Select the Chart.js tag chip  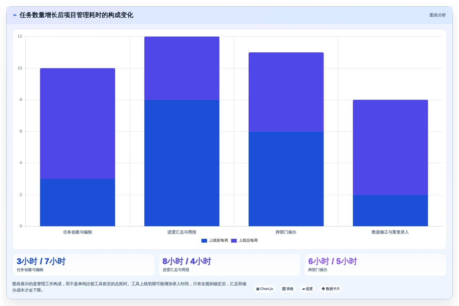tap(265, 289)
